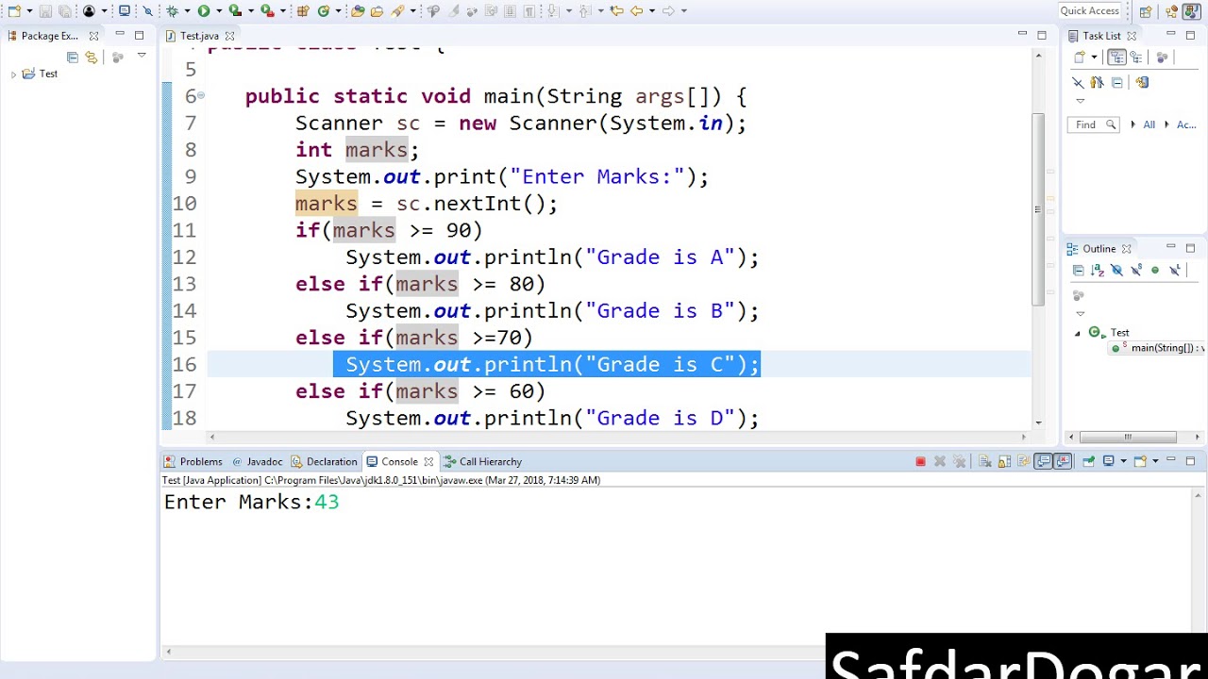Expand the Test project in Package Explorer

[13, 75]
